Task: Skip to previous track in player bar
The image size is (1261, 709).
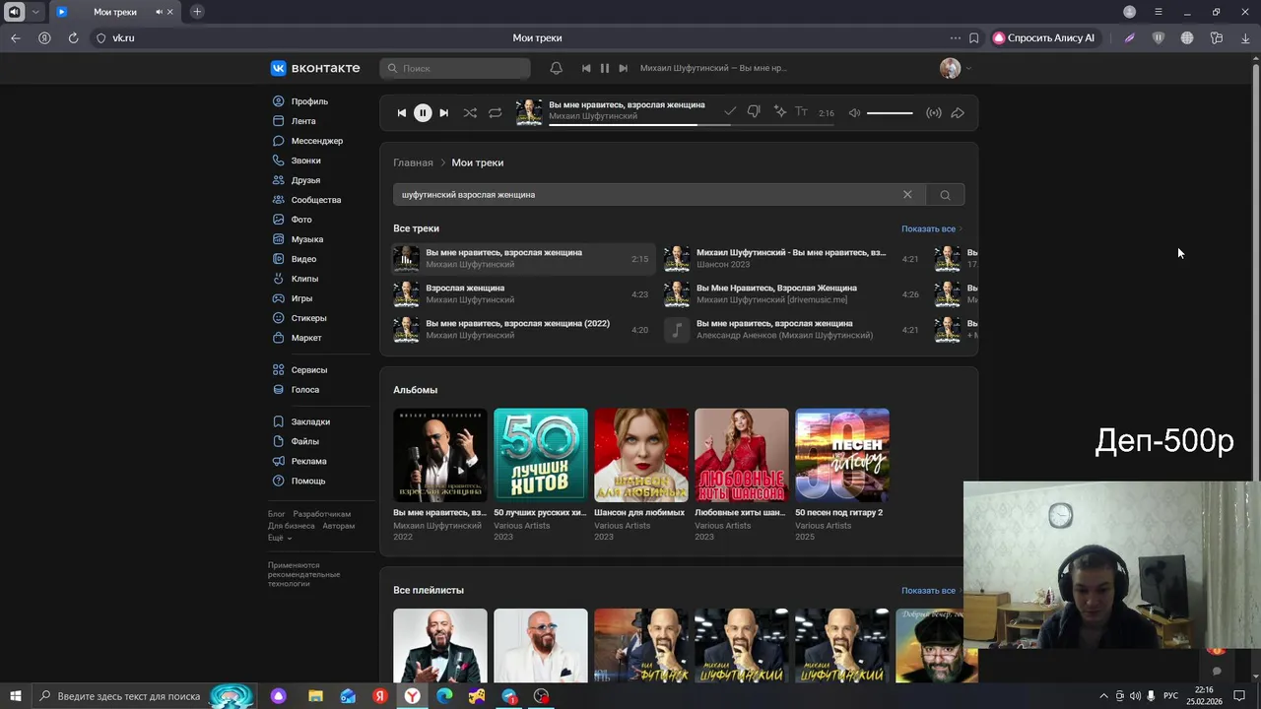Action: [x=401, y=112]
